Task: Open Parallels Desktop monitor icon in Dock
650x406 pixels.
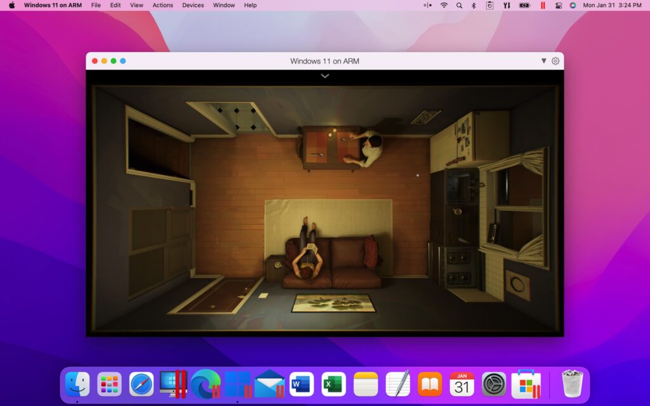Action: (173, 384)
